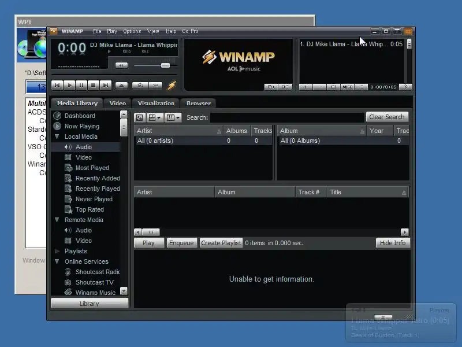Click the playlist Select button
The width and height of the screenshot is (462, 347).
(334, 87)
